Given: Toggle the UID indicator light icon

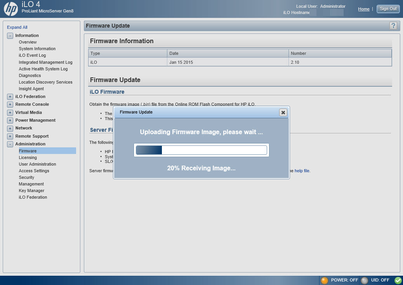Looking at the screenshot, I should (364, 280).
